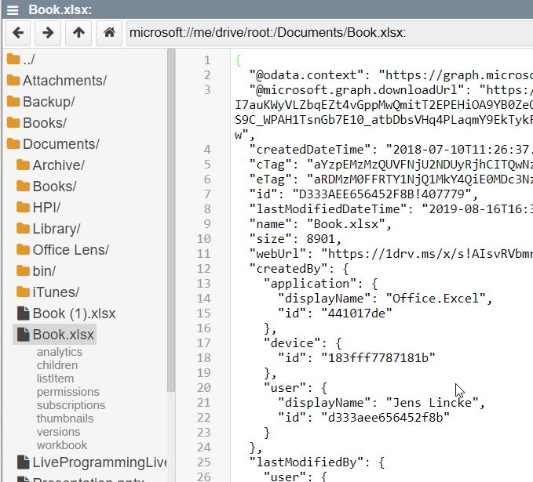Select the Book.xlsx file entry
Image resolution: width=533 pixels, height=482 pixels.
pos(63,335)
